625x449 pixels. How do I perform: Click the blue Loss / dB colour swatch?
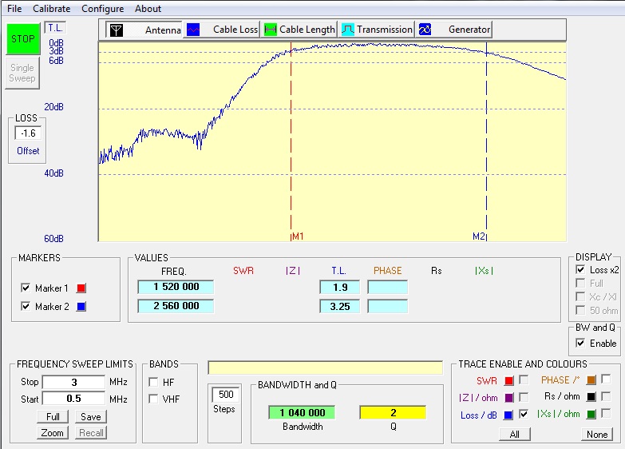point(509,414)
